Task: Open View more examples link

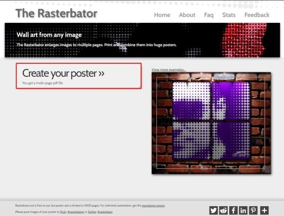Action: (169, 69)
